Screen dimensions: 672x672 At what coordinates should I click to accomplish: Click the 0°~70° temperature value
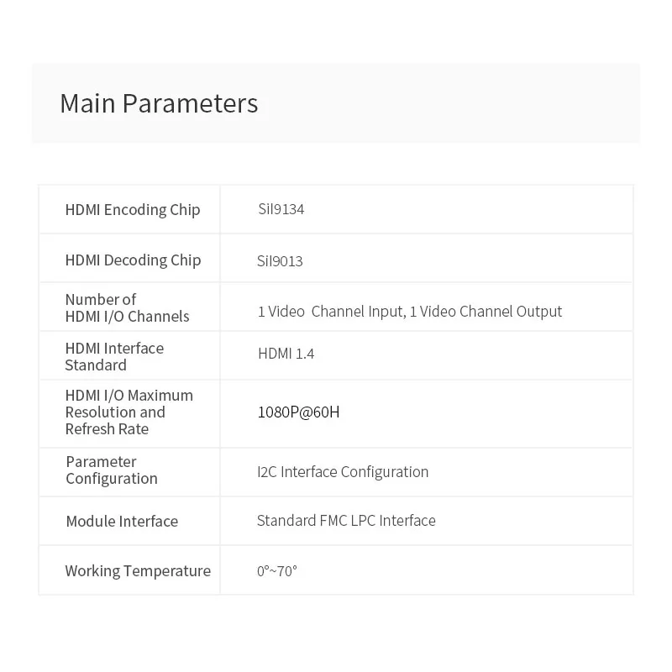(x=277, y=571)
